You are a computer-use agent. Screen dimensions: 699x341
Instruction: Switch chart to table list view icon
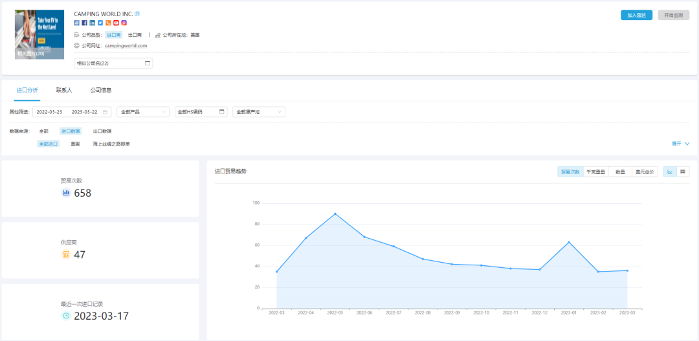click(682, 172)
